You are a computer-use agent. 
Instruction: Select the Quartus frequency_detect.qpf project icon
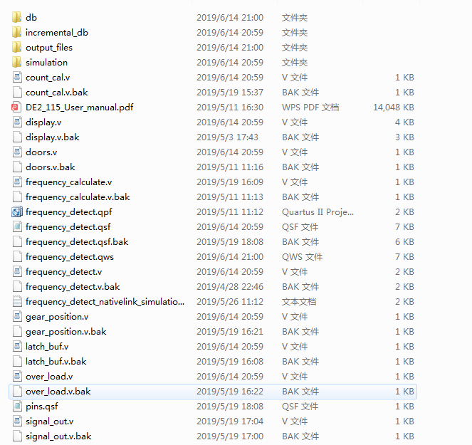click(17, 212)
